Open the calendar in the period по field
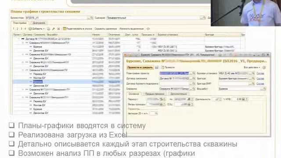 [x=189, y=99]
